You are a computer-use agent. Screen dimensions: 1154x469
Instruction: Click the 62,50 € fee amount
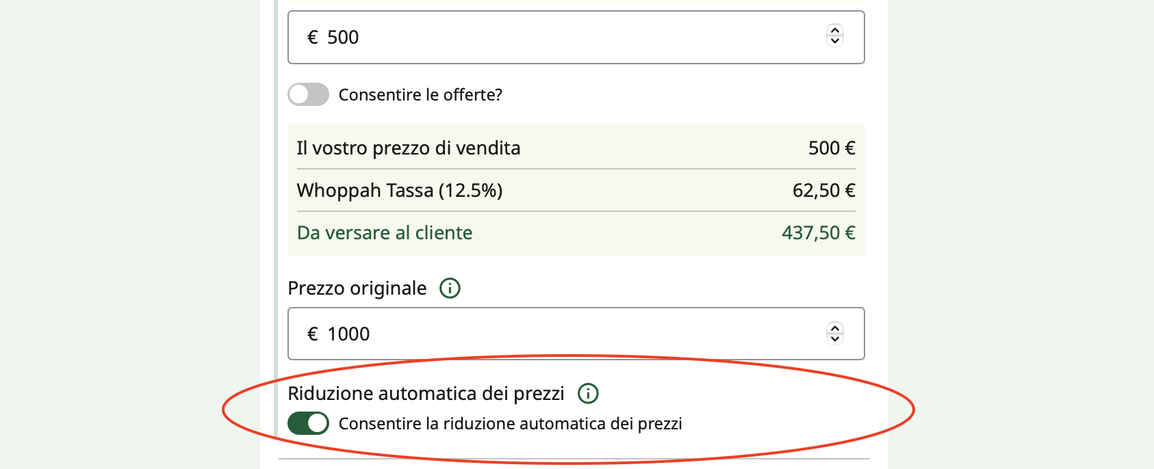click(824, 190)
